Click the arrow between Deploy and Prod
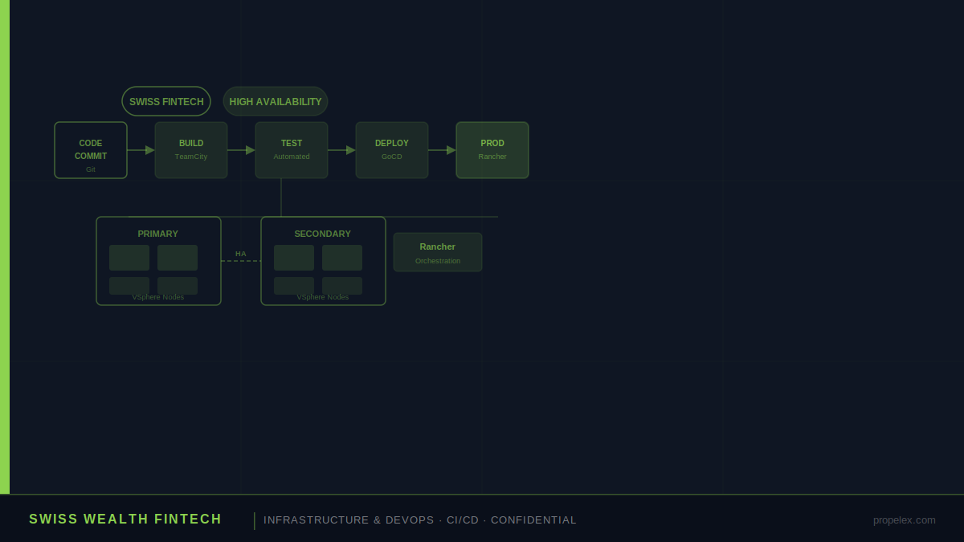Viewport: 964px width, 542px height. click(442, 150)
